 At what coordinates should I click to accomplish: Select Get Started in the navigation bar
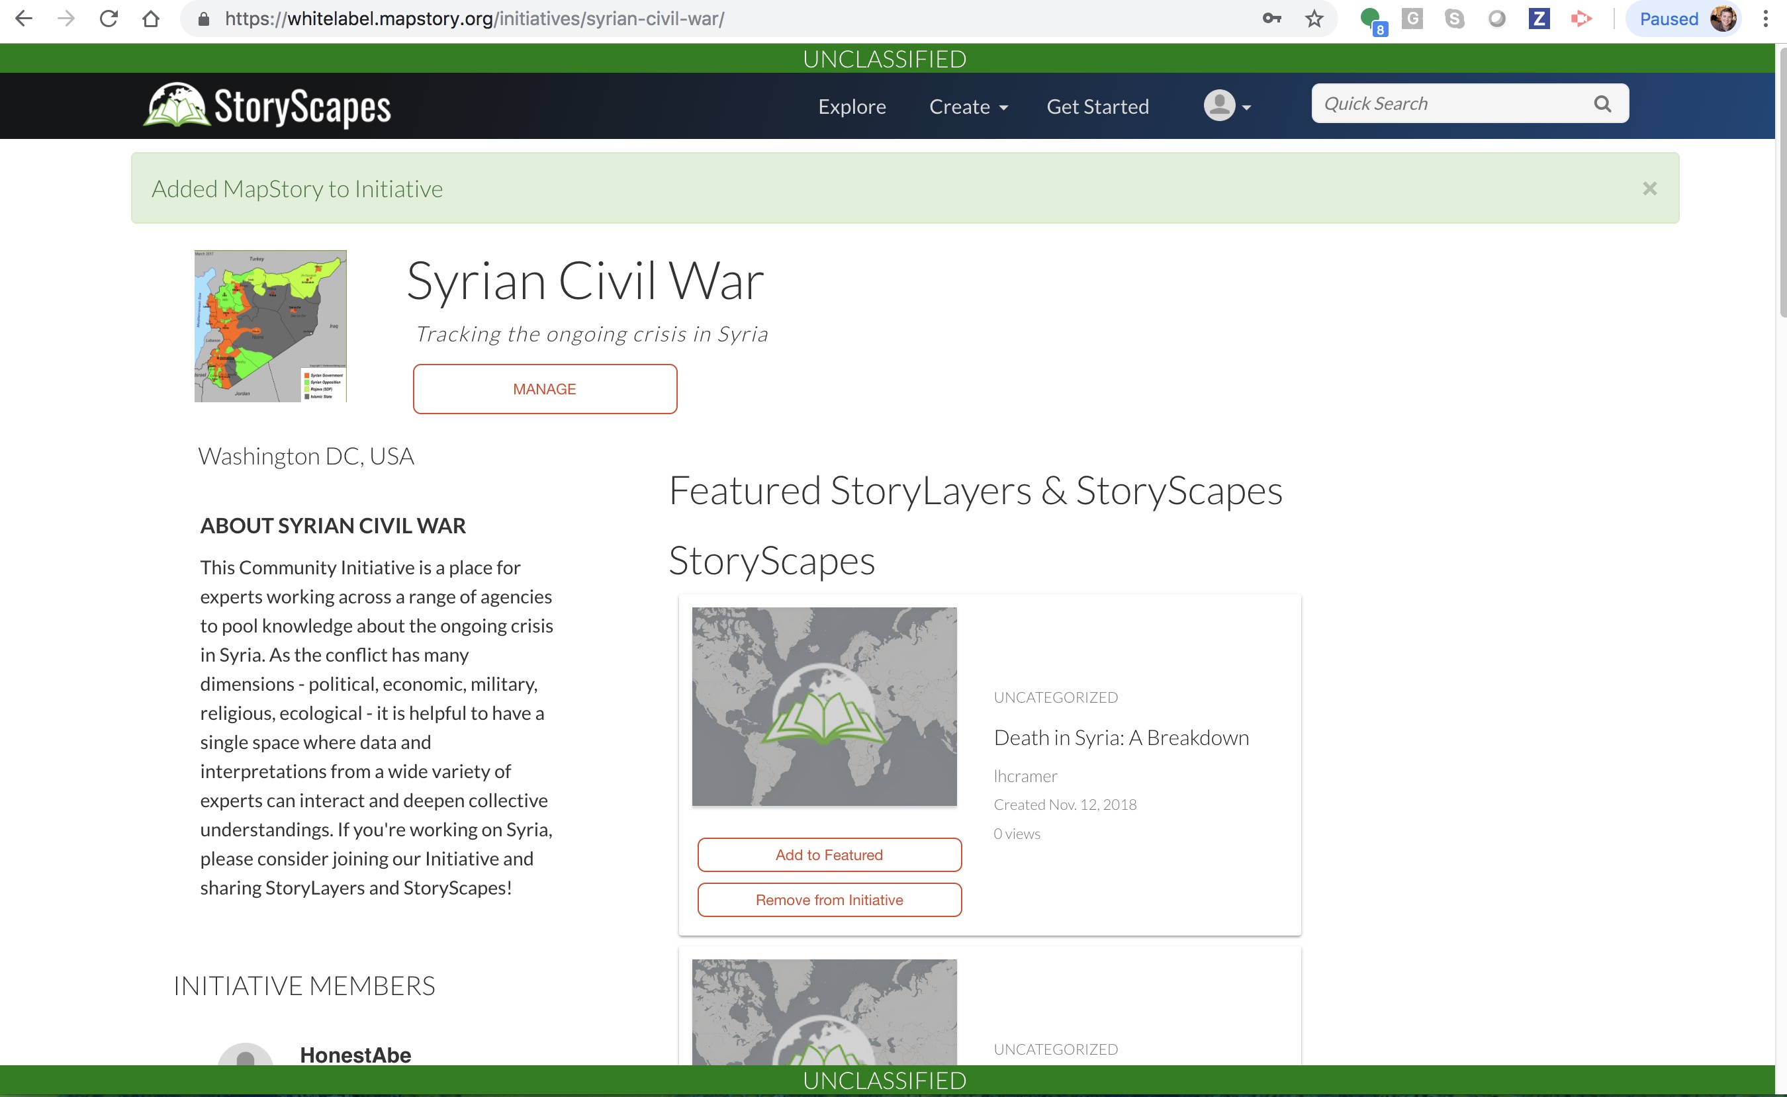point(1097,106)
